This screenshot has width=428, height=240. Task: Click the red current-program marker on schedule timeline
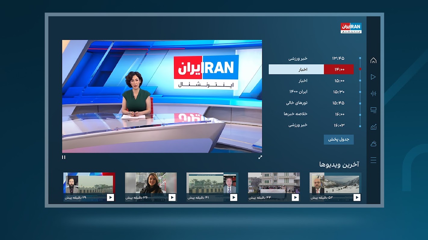click(360, 69)
